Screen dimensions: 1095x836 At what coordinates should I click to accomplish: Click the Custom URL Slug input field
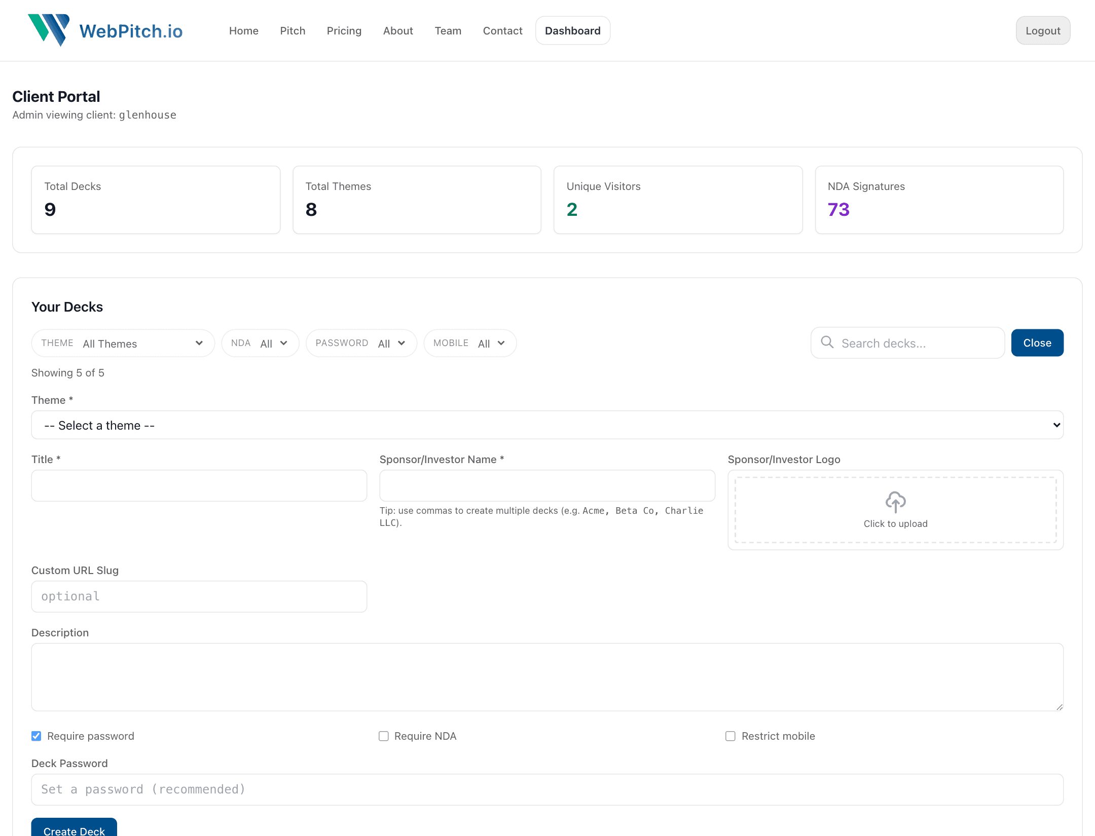point(199,596)
